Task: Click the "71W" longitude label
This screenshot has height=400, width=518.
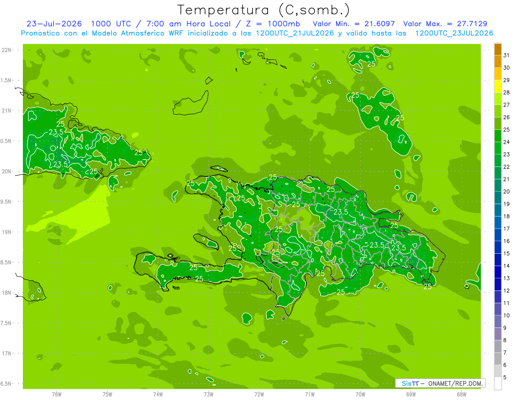Action: pyautogui.click(x=310, y=394)
